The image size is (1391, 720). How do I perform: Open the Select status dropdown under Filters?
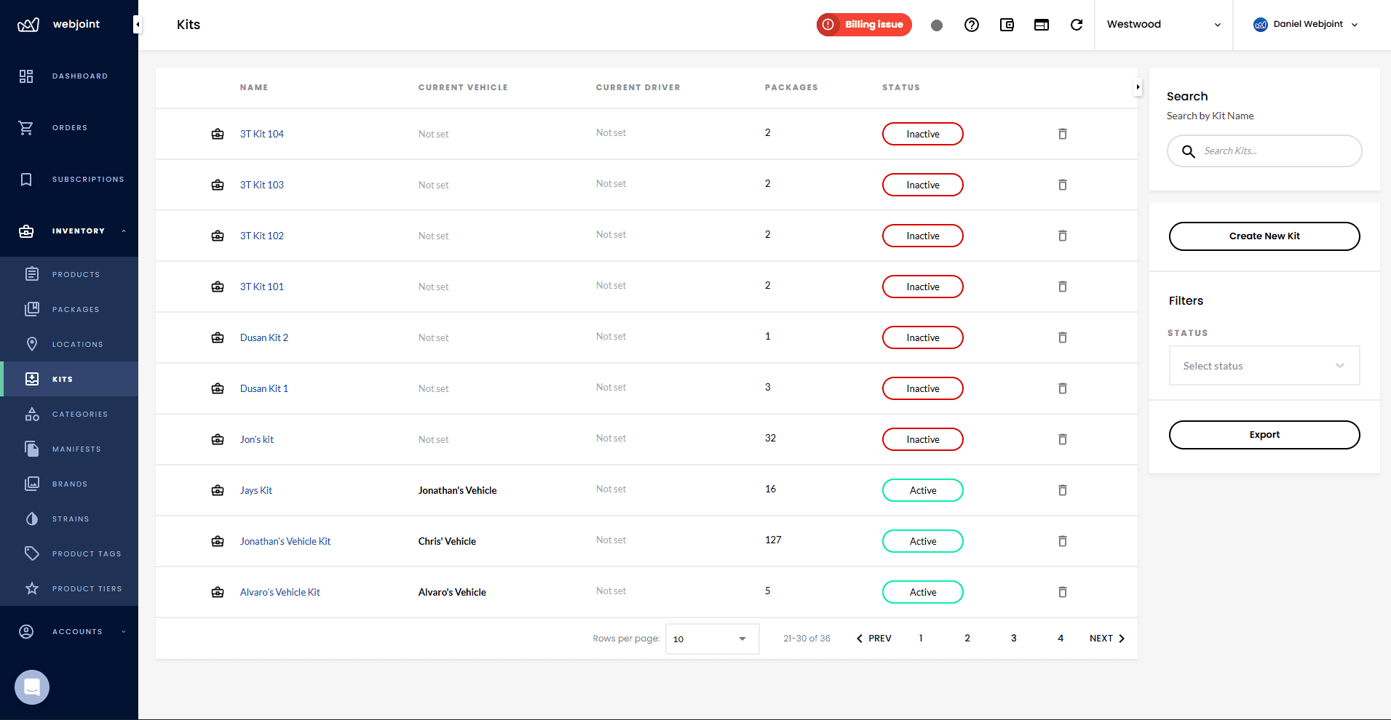click(1264, 366)
